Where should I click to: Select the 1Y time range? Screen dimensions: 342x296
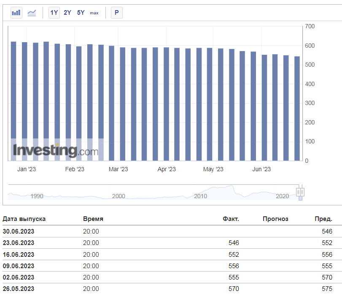[x=54, y=13]
